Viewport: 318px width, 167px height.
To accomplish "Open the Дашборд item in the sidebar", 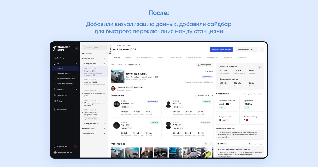I will (x=60, y=58).
